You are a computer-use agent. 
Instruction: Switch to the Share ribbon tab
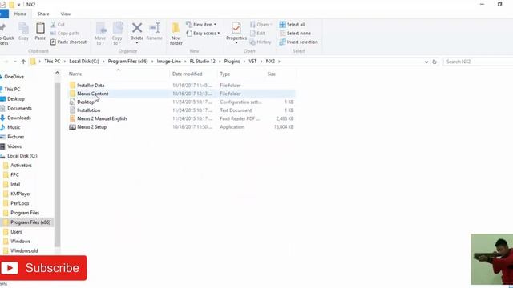coord(43,14)
